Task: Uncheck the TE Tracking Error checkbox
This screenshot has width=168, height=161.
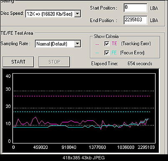Action: [107, 44]
